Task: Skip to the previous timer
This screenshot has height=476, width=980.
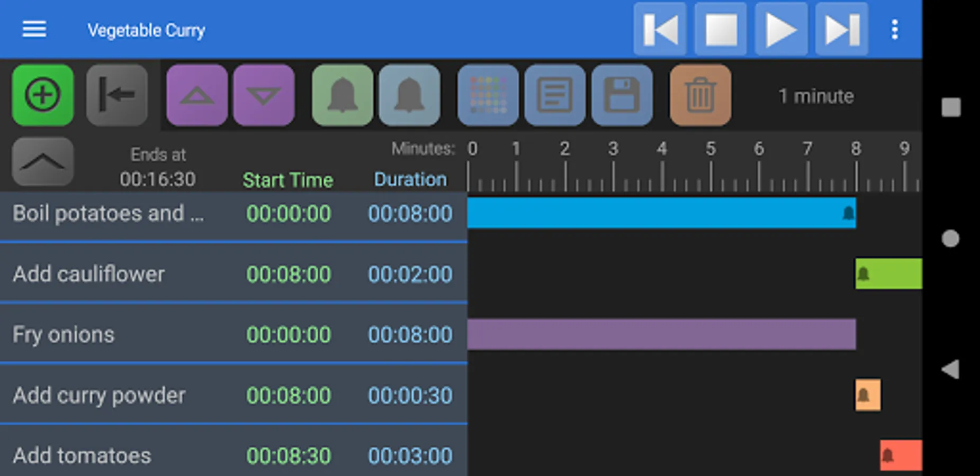Action: pyautogui.click(x=660, y=30)
